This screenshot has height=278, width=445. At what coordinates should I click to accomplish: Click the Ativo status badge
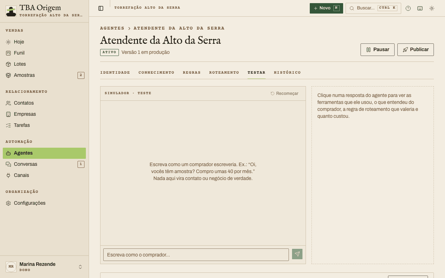[x=110, y=52]
